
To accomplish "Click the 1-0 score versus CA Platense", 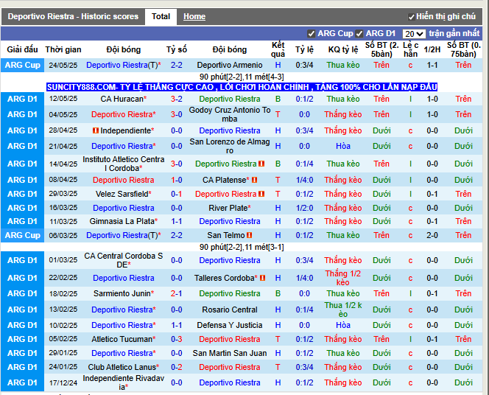I will pyautogui.click(x=177, y=180).
